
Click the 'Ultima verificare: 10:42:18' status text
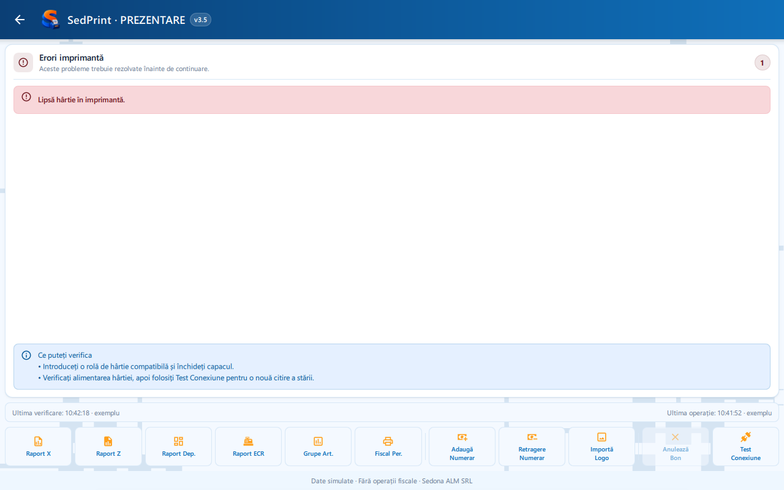[x=66, y=413]
